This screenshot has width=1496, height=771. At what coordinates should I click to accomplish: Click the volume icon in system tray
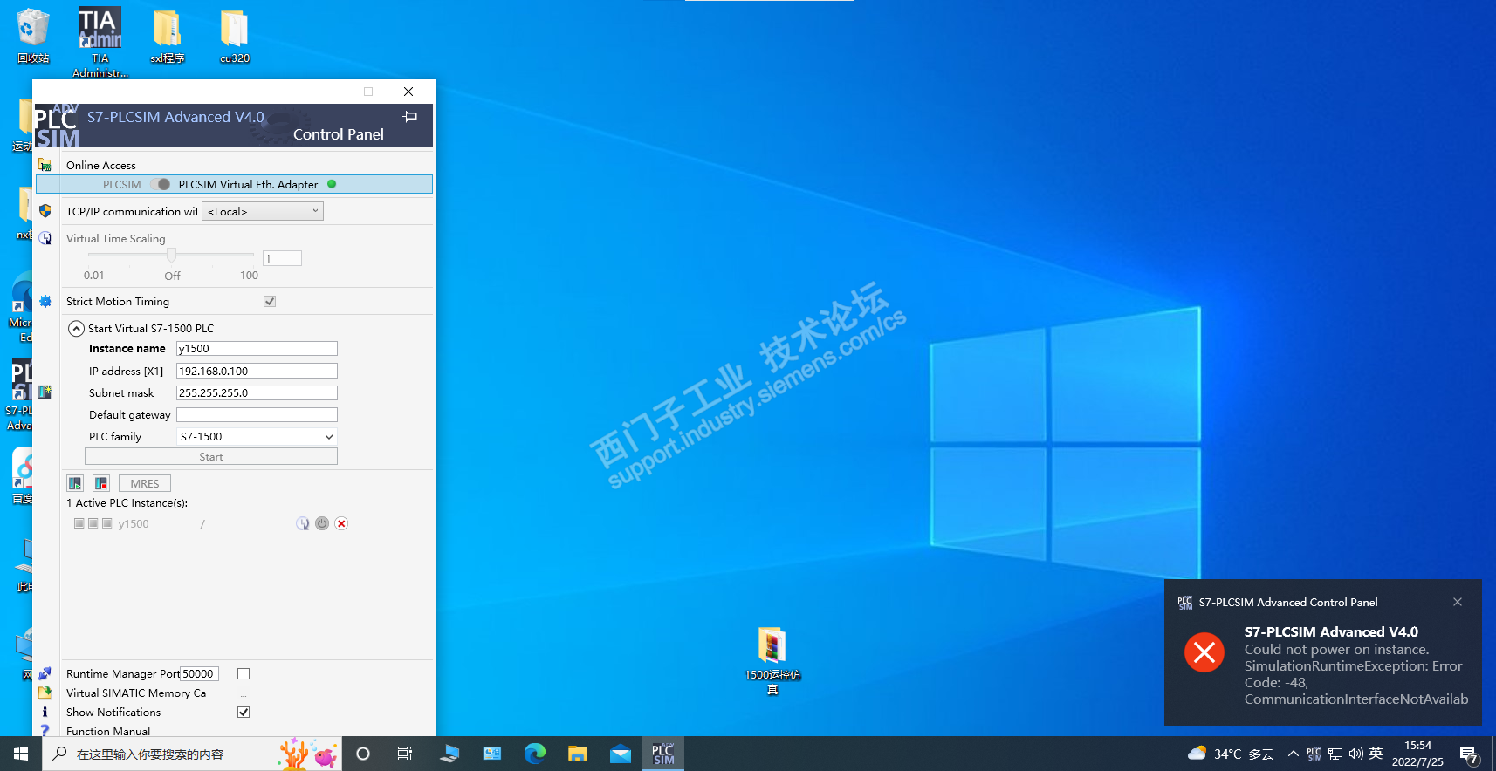coord(1355,754)
